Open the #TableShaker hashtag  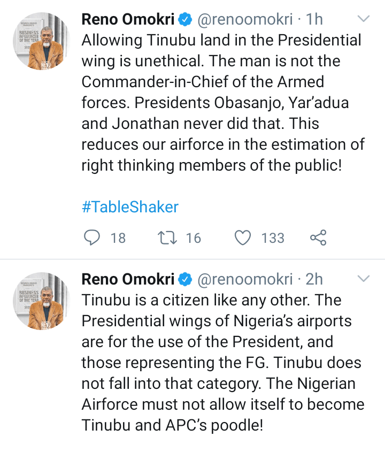pyautogui.click(x=130, y=207)
